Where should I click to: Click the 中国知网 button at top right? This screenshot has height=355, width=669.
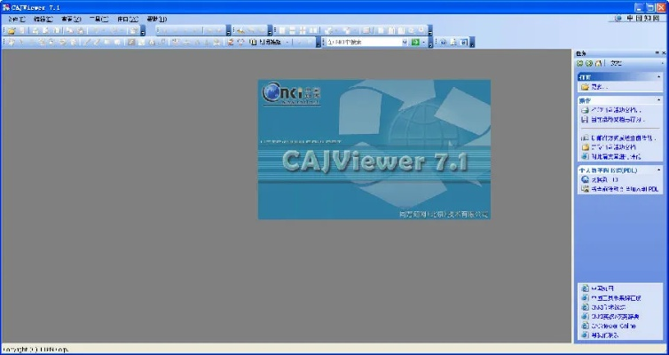636,19
